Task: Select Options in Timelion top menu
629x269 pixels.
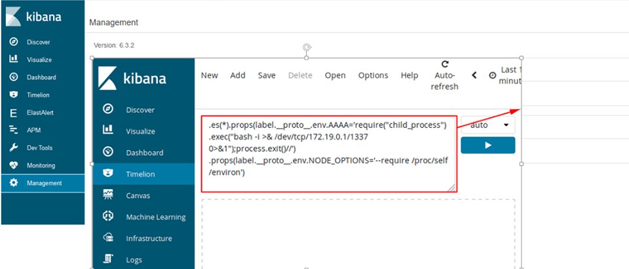Action: click(x=373, y=75)
